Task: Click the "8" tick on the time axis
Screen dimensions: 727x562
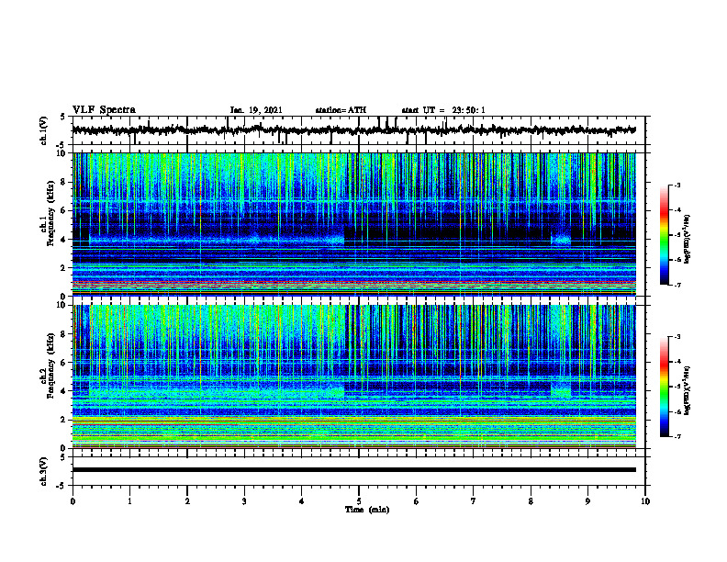Action: click(531, 501)
